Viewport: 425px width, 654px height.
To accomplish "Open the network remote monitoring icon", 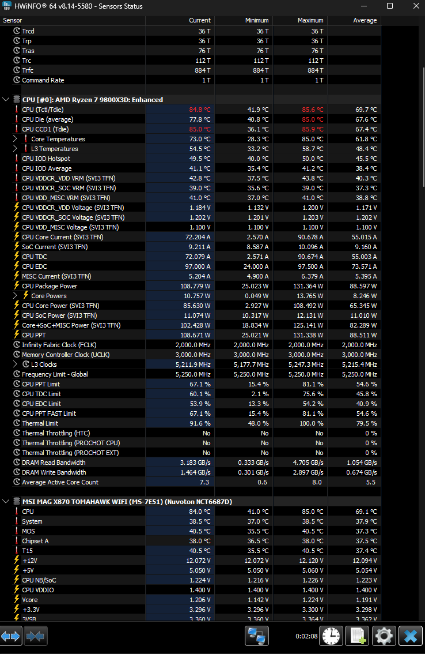I will point(256,637).
